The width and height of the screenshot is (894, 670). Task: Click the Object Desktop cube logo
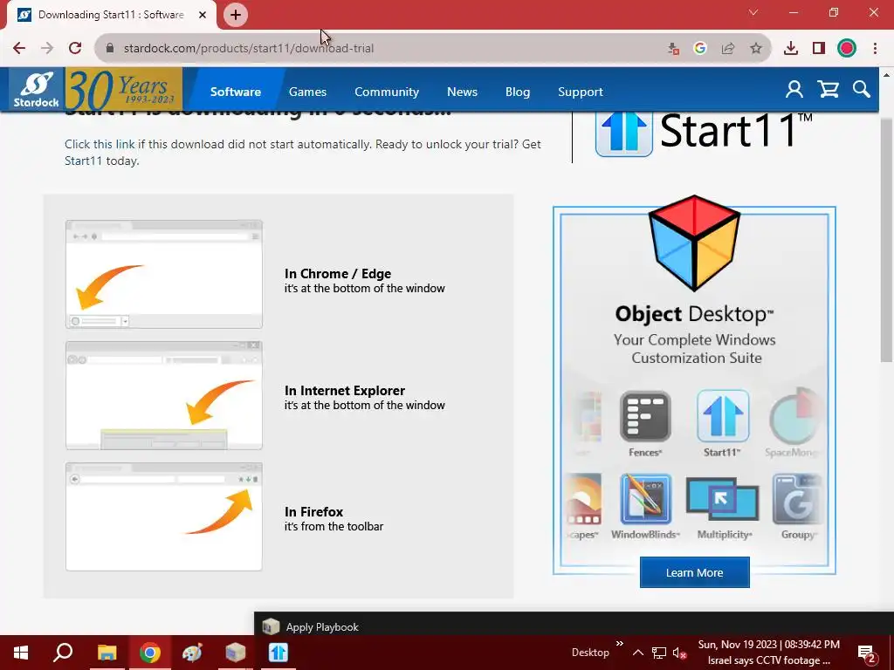[694, 243]
